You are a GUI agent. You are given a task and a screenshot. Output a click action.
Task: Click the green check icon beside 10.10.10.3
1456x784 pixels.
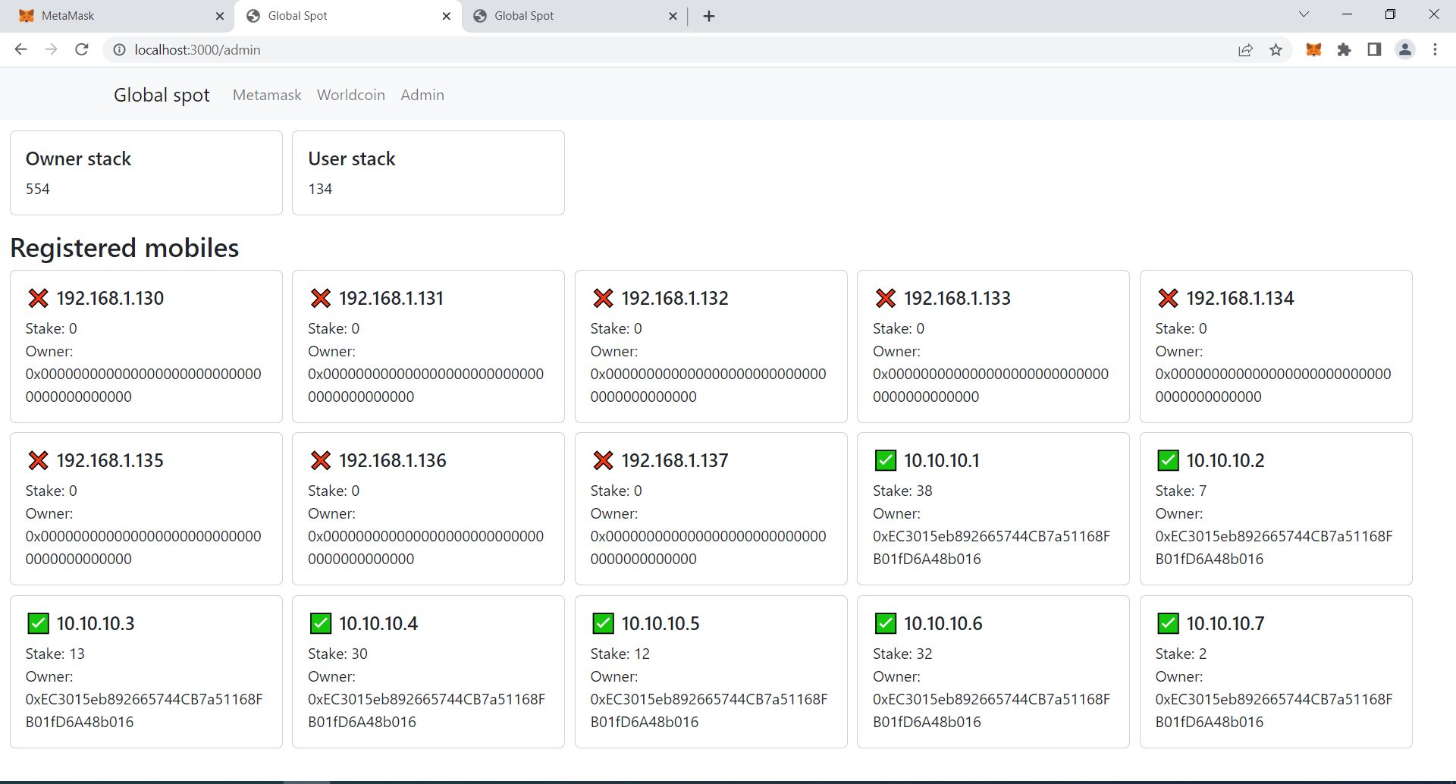click(38, 623)
